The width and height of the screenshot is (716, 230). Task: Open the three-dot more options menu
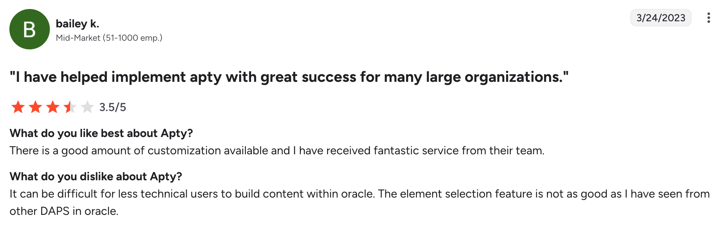(x=708, y=18)
